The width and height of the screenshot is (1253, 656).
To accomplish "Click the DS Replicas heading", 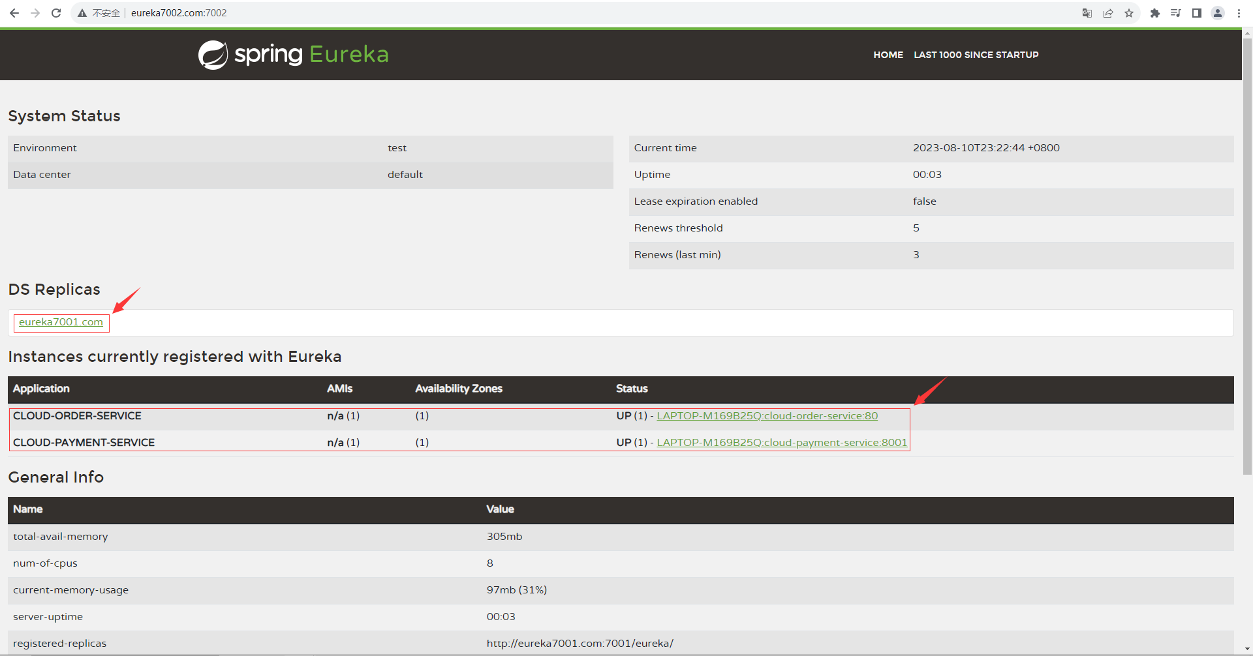I will click(54, 290).
